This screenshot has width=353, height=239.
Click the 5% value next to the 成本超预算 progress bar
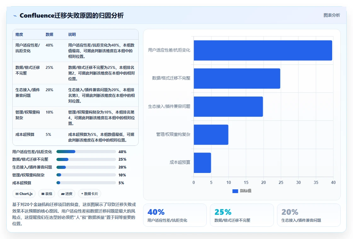(121, 183)
